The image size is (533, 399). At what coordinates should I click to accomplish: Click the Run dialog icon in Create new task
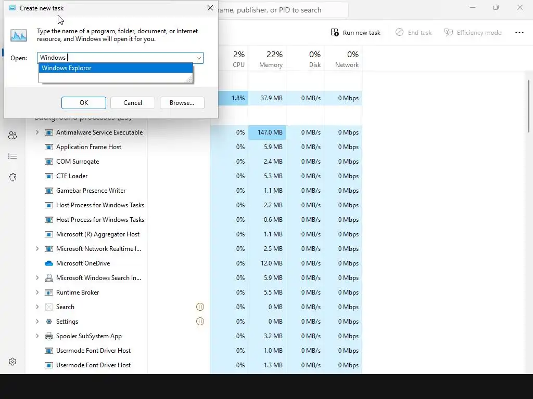[x=19, y=35]
